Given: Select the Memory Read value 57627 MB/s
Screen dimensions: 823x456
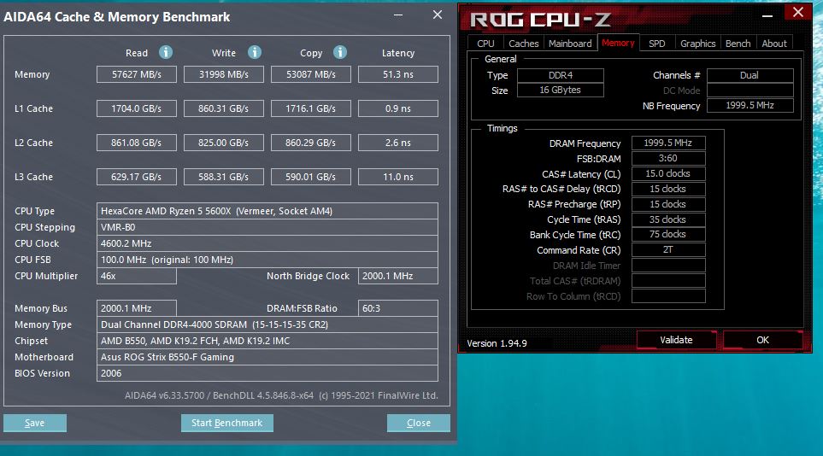Looking at the screenshot, I should [137, 74].
